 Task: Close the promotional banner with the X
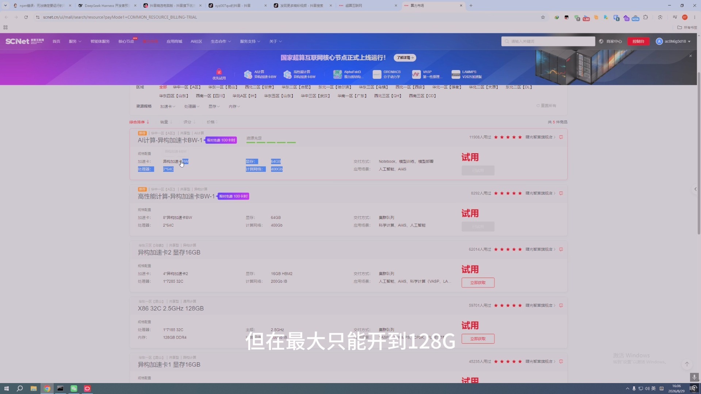point(690,56)
